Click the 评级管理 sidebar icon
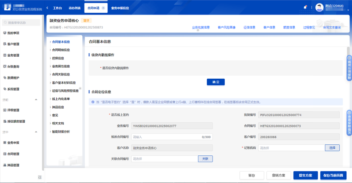 pyautogui.click(x=4, y=110)
